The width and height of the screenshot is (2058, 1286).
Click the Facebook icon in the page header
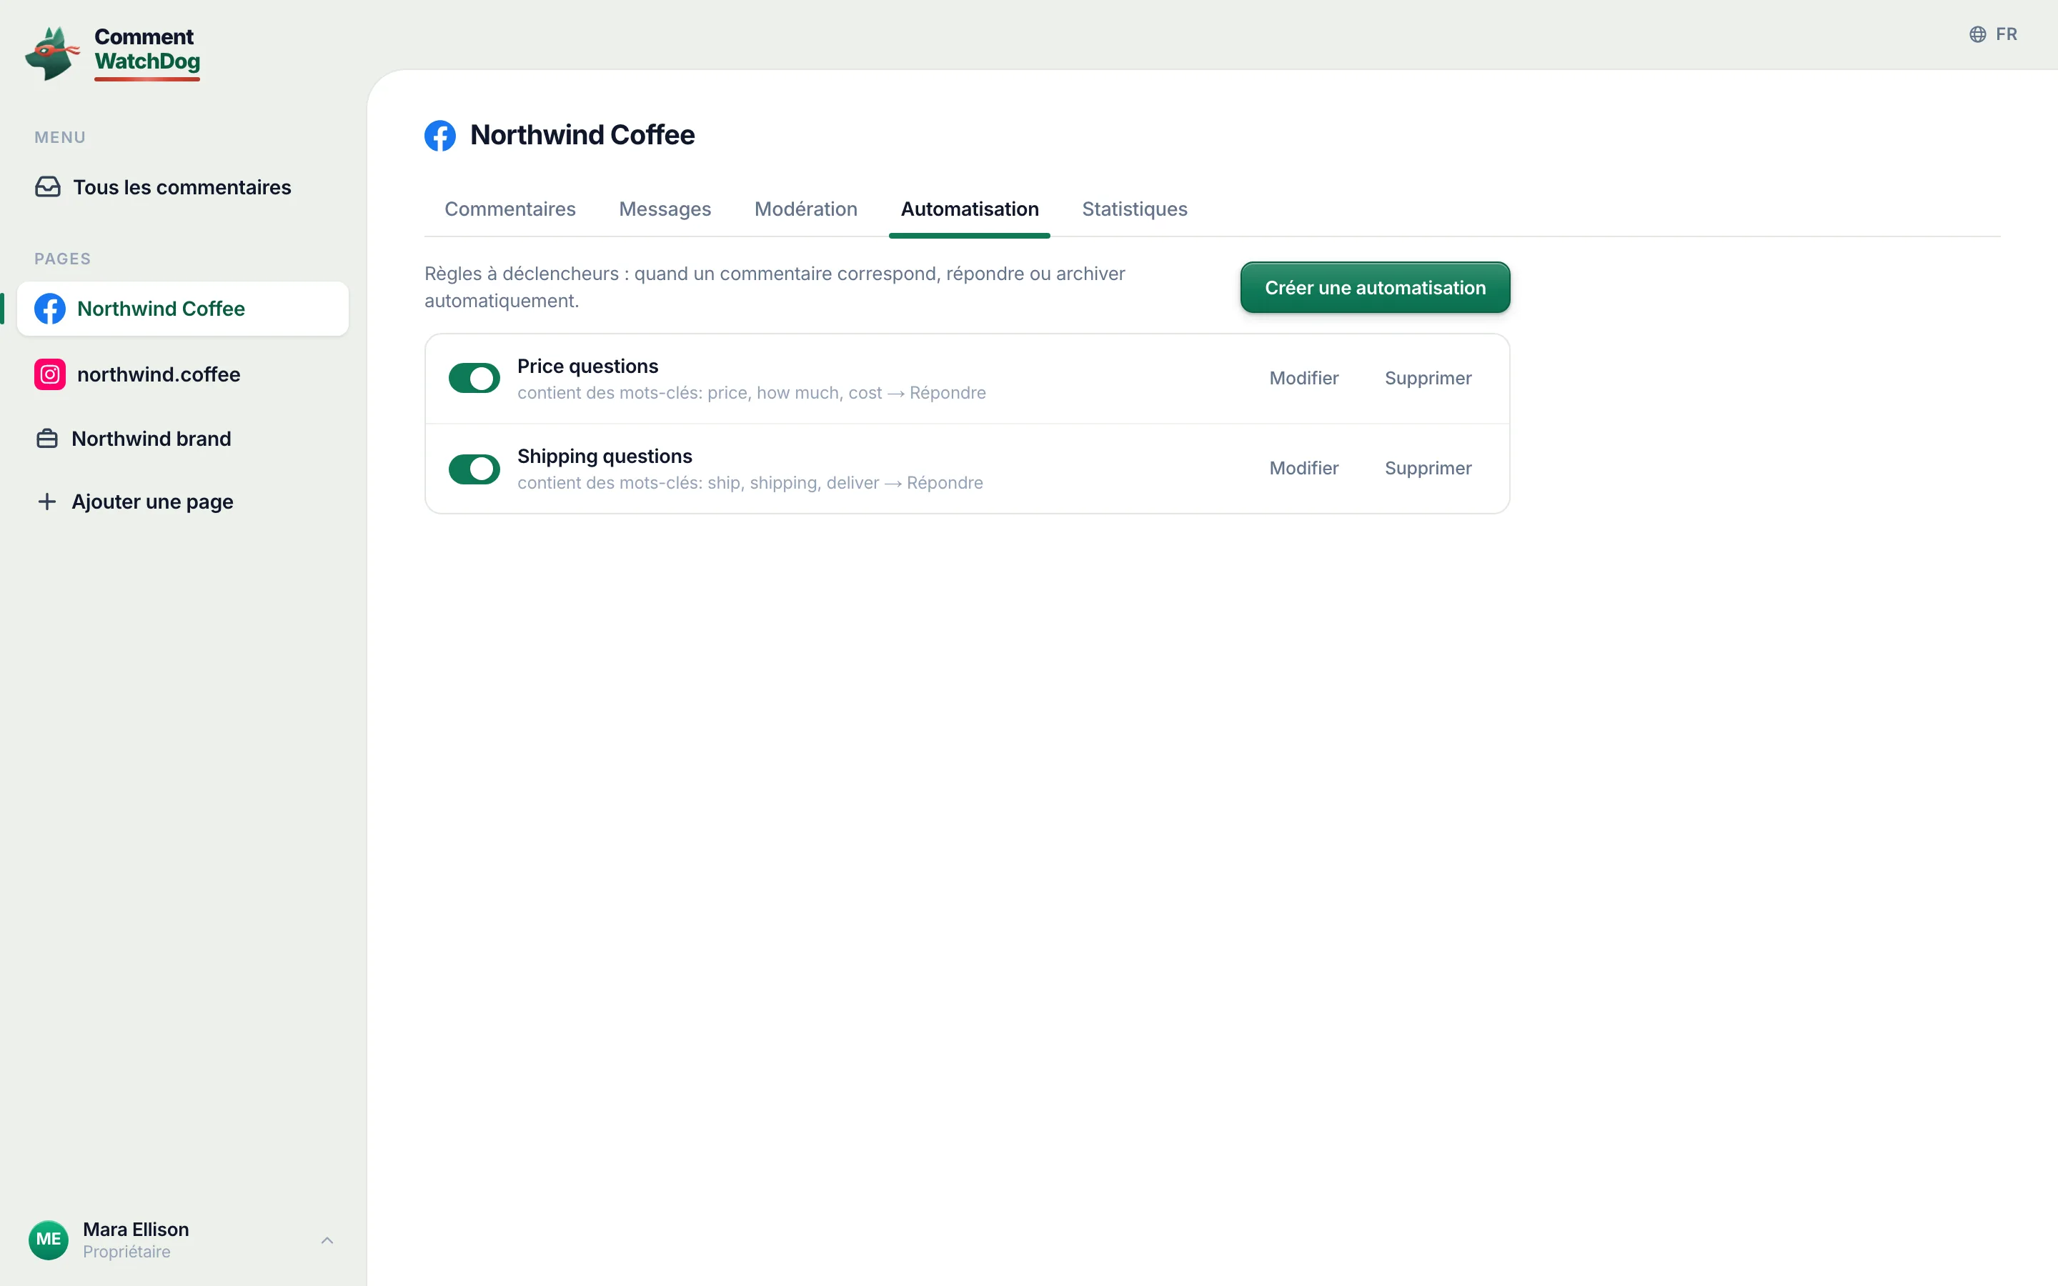(x=439, y=135)
